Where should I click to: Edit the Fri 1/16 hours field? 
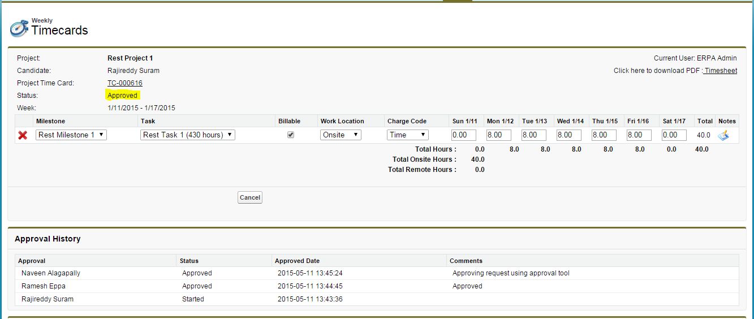click(639, 135)
